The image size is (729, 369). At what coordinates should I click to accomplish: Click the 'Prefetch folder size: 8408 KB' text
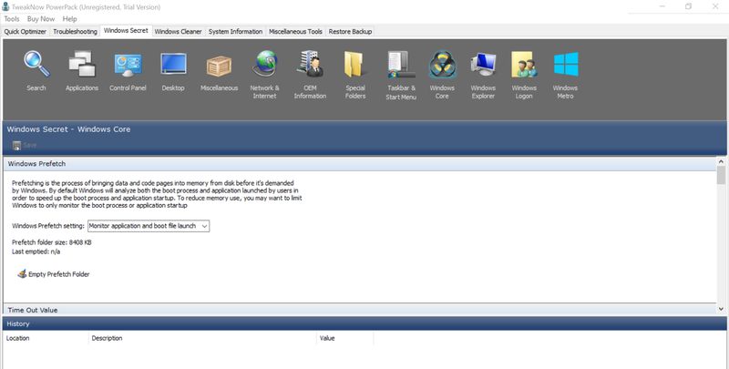click(x=52, y=242)
